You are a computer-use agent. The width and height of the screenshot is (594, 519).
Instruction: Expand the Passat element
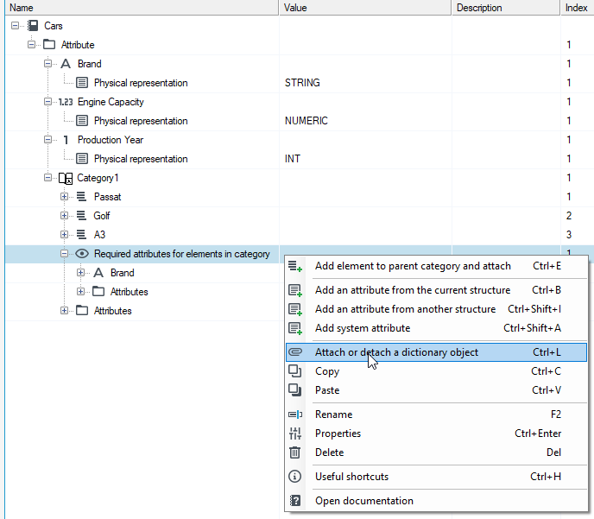coord(64,197)
